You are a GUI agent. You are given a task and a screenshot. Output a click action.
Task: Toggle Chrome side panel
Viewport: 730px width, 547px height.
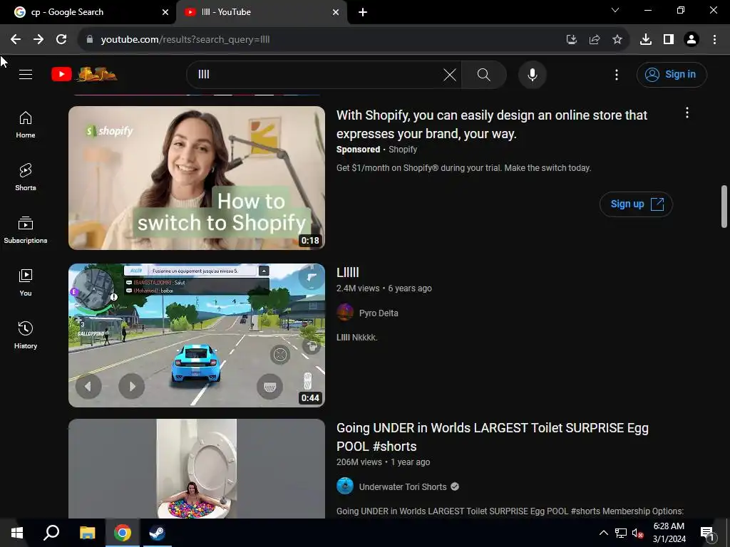click(x=669, y=40)
